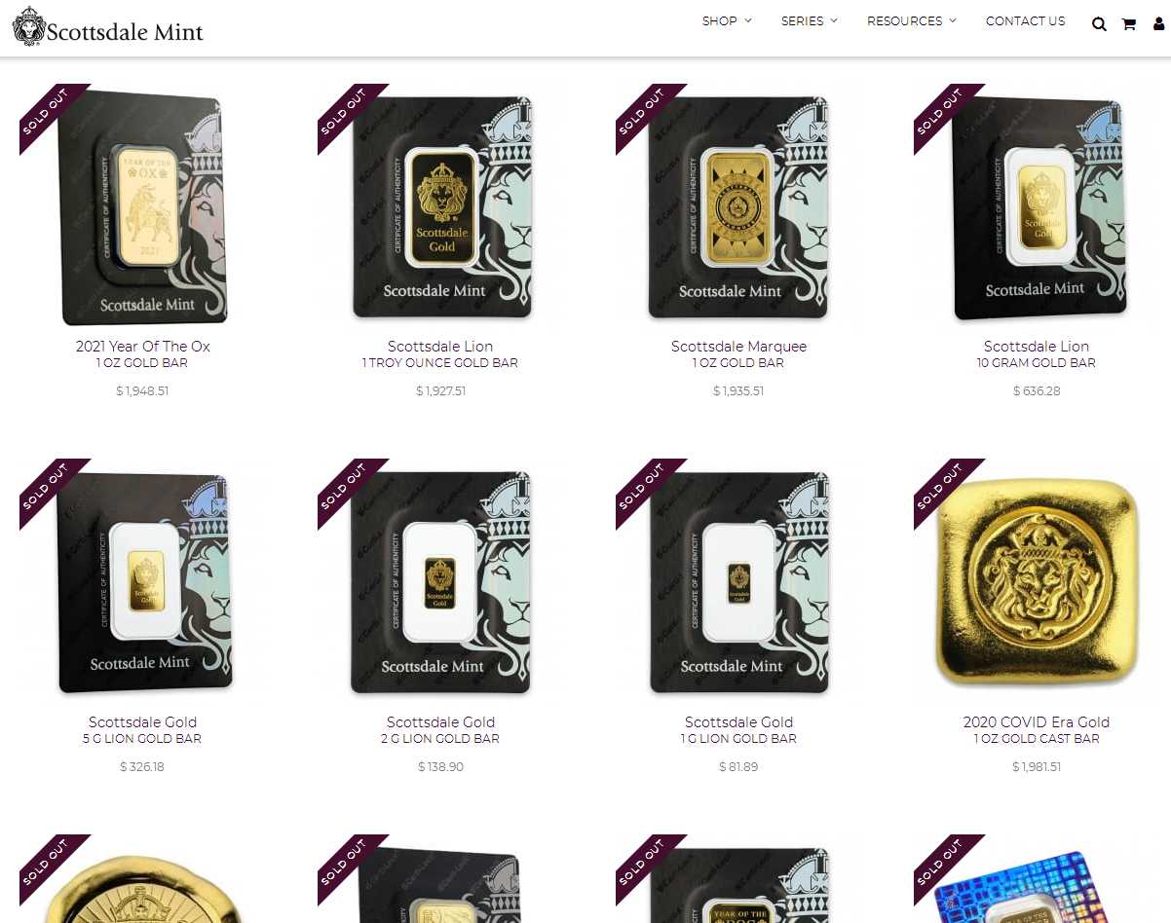View the 1 G Lion gold bar image

pos(738,581)
